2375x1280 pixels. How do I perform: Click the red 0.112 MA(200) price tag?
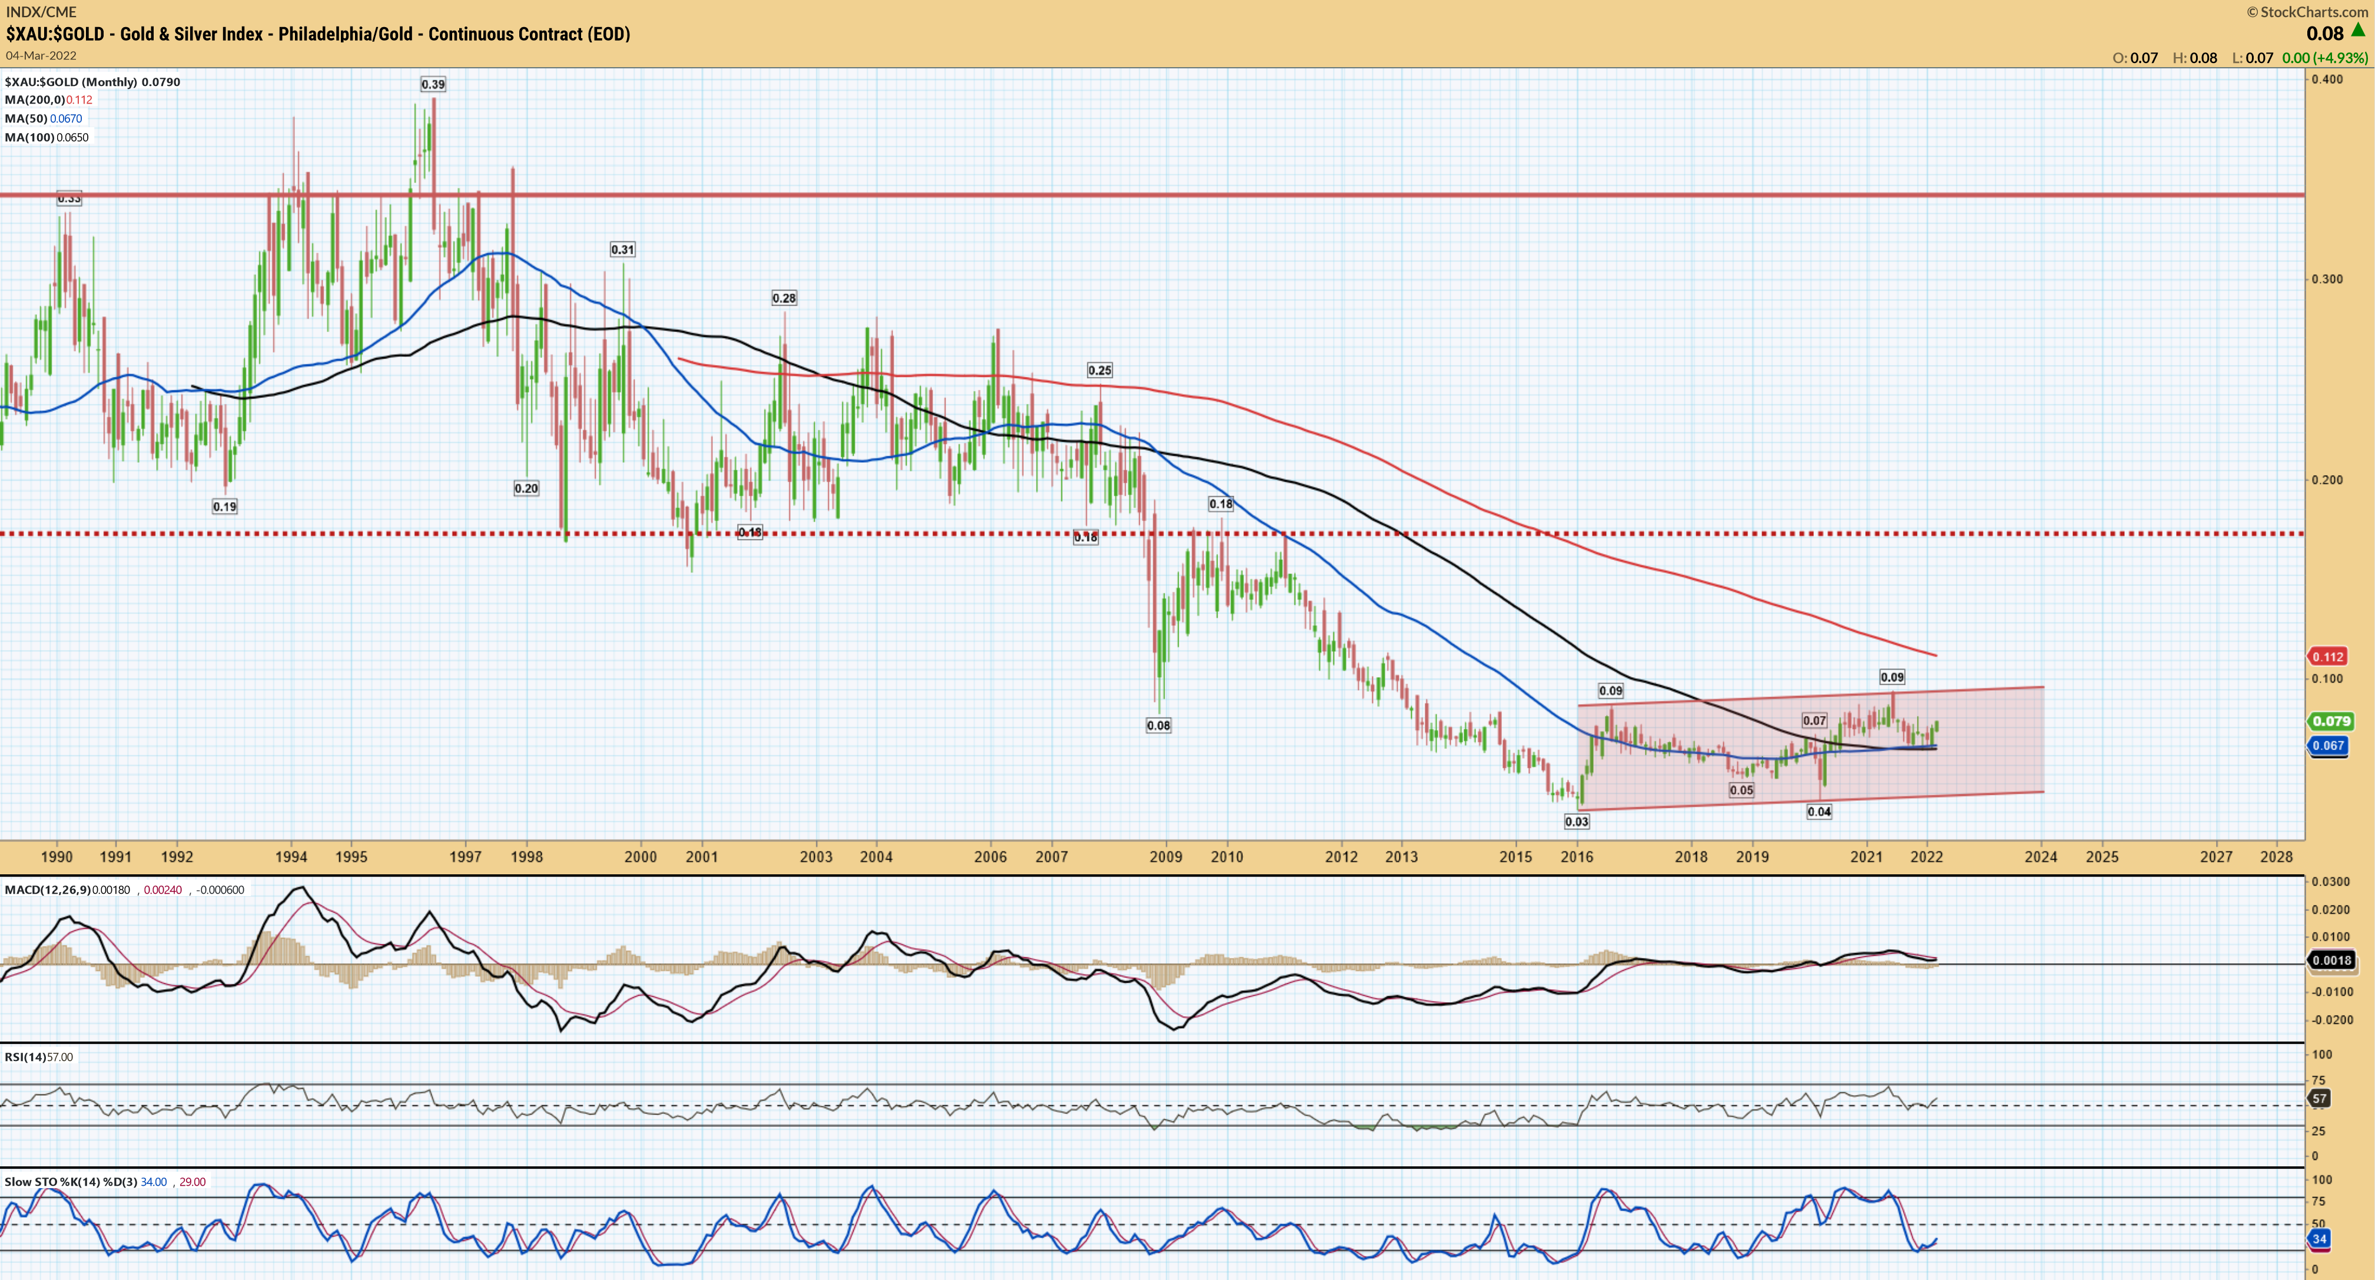pos(2327,656)
